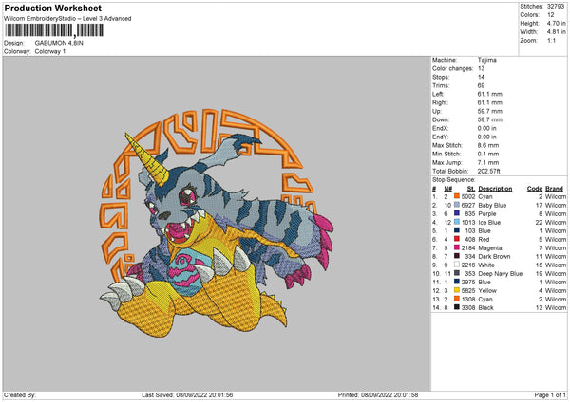
Task: Click the Ice Blue swatch in row 4
Action: [457, 222]
